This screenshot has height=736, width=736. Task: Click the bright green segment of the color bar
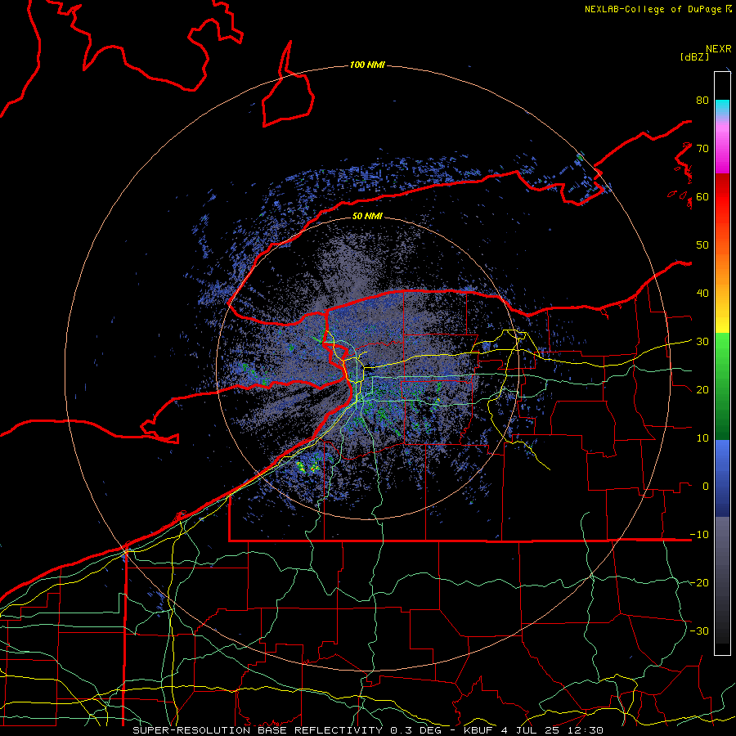[722, 345]
